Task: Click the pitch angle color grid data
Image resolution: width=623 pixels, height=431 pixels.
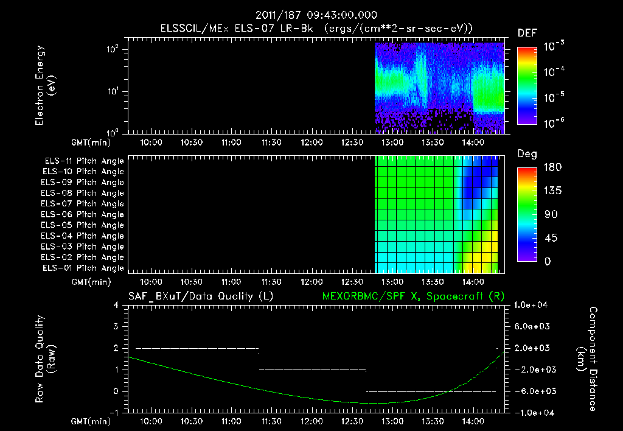Action: [x=436, y=214]
